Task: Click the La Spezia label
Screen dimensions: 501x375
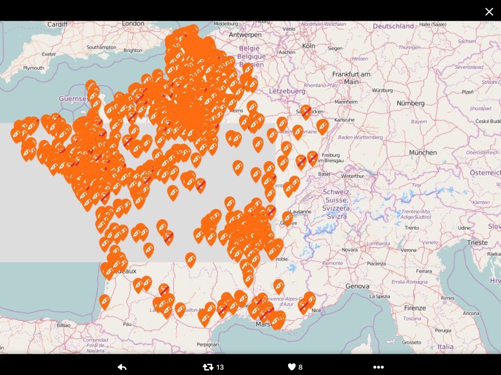Action: tap(380, 297)
